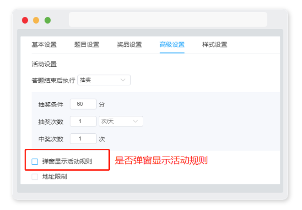This screenshot has width=302, height=210.
Task: Select the 奖品设置 tab
Action: (129, 45)
